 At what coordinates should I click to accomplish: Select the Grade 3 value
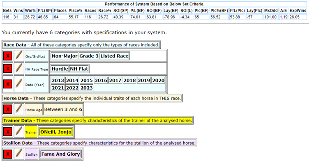click(89, 56)
